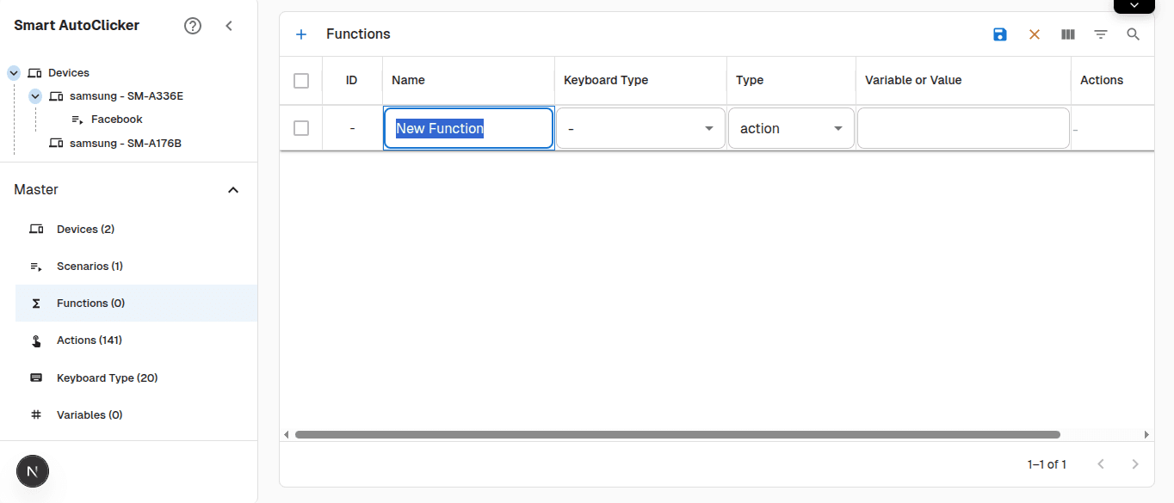Check the New Function row checkbox
1174x503 pixels.
(300, 127)
